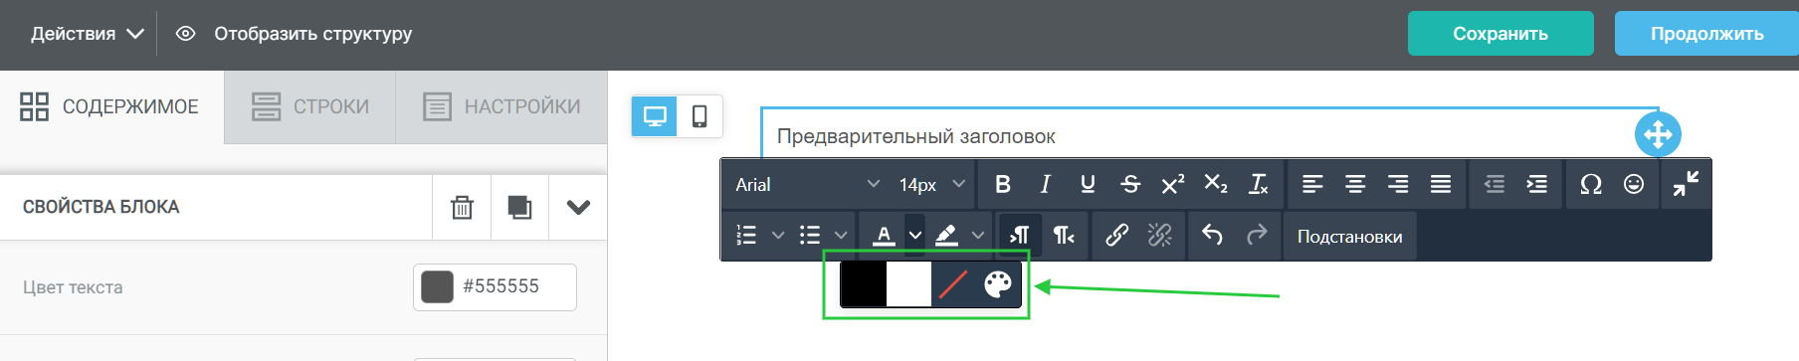This screenshot has height=361, width=1799.
Task: Center align the text
Action: (x=1355, y=184)
